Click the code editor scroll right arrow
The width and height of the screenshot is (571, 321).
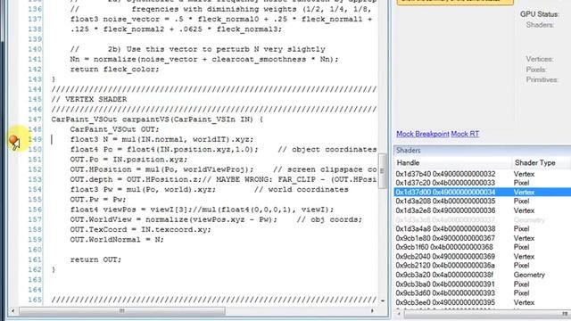point(372,311)
